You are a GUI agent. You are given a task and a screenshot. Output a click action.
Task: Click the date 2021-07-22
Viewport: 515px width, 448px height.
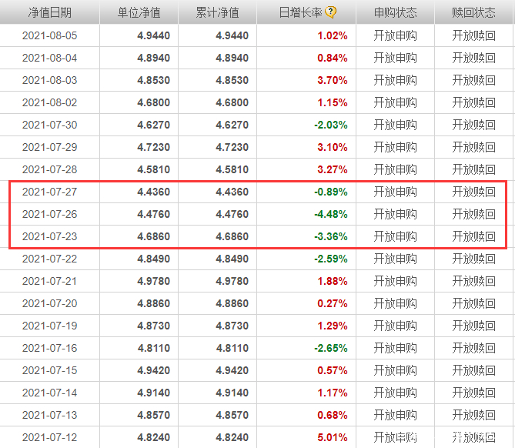49,259
